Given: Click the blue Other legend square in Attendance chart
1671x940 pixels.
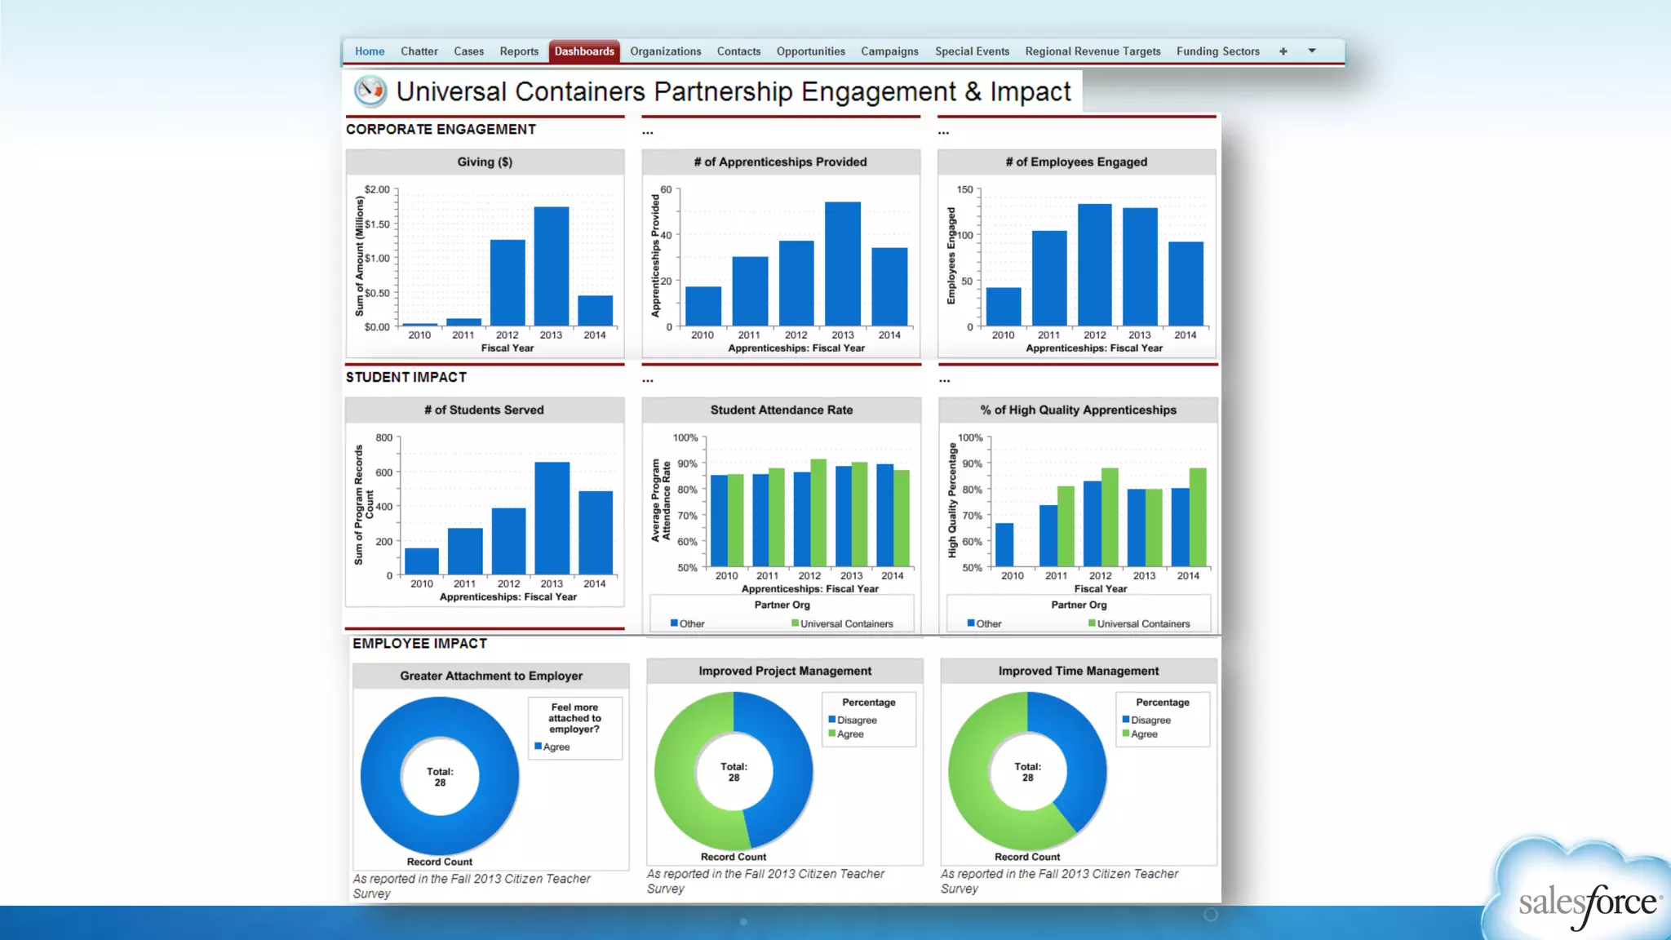Looking at the screenshot, I should (x=675, y=623).
